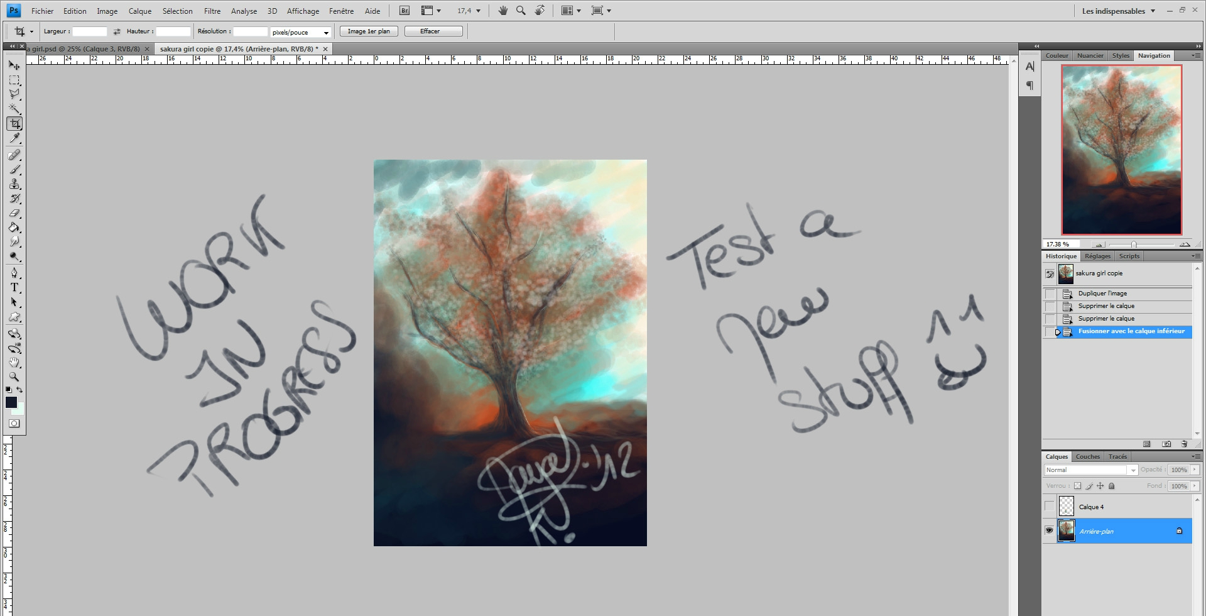The height and width of the screenshot is (616, 1206).
Task: Delete current history state with trash icon
Action: click(x=1184, y=444)
